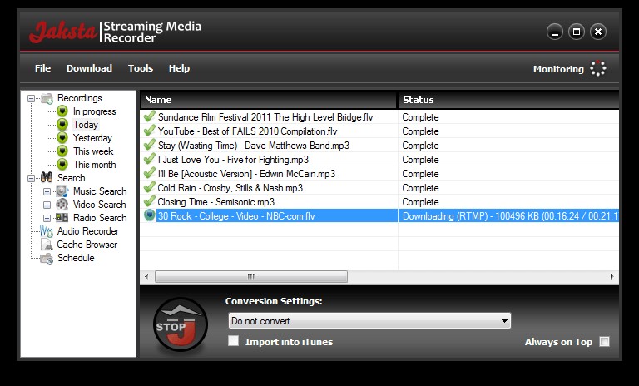Click the Monitoring spinner icon

click(x=597, y=69)
